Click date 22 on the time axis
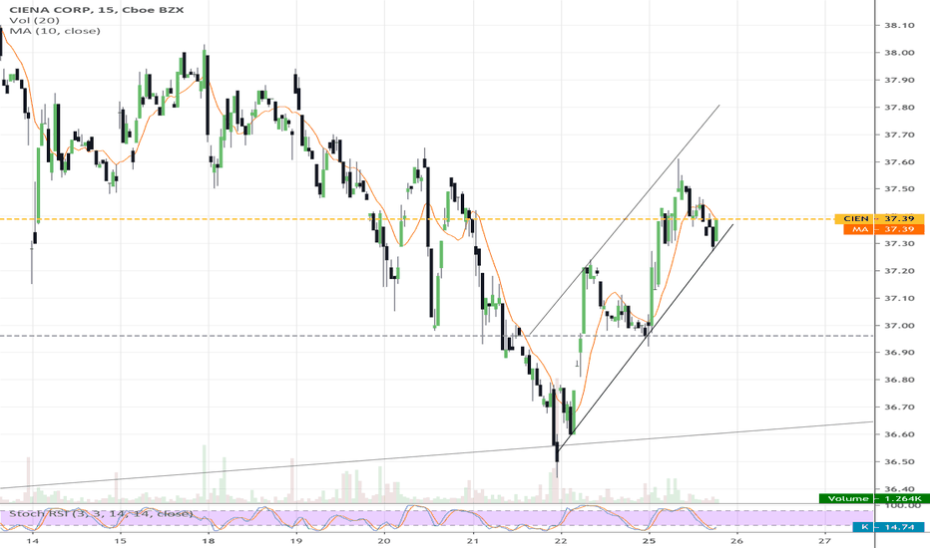Screen dimensions: 930x548 [x=561, y=540]
